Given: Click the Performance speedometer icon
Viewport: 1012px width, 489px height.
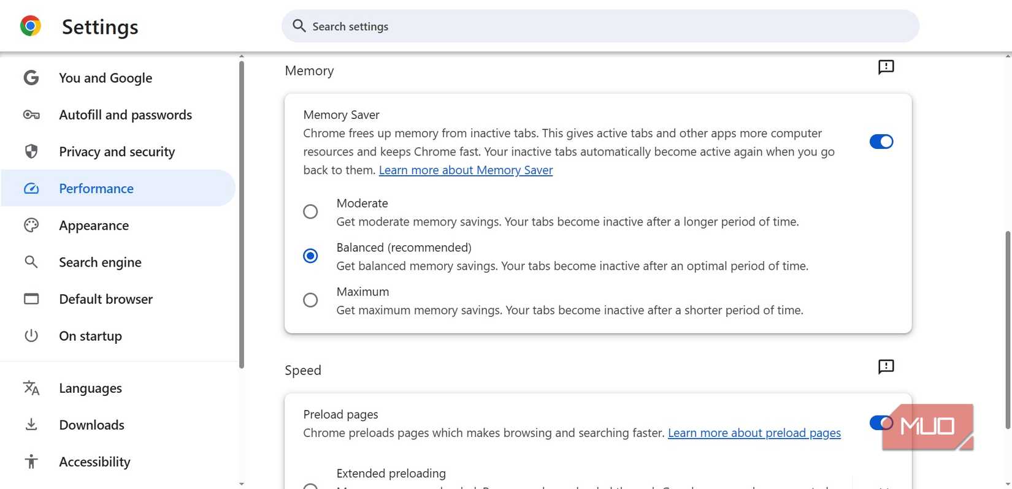Looking at the screenshot, I should (31, 189).
